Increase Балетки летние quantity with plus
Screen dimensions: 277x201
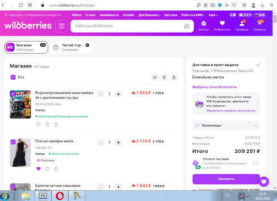click(119, 187)
